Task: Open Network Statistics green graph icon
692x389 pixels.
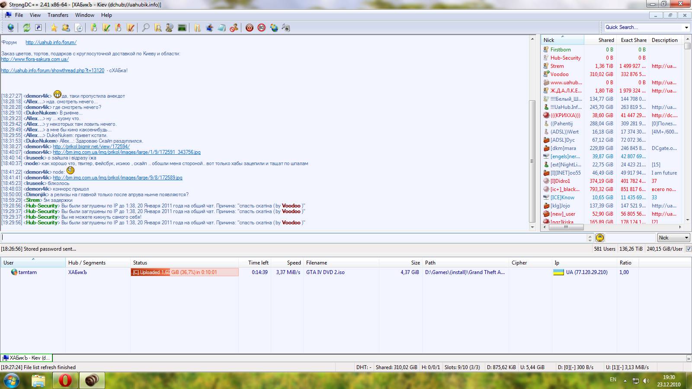Action: (x=182, y=28)
